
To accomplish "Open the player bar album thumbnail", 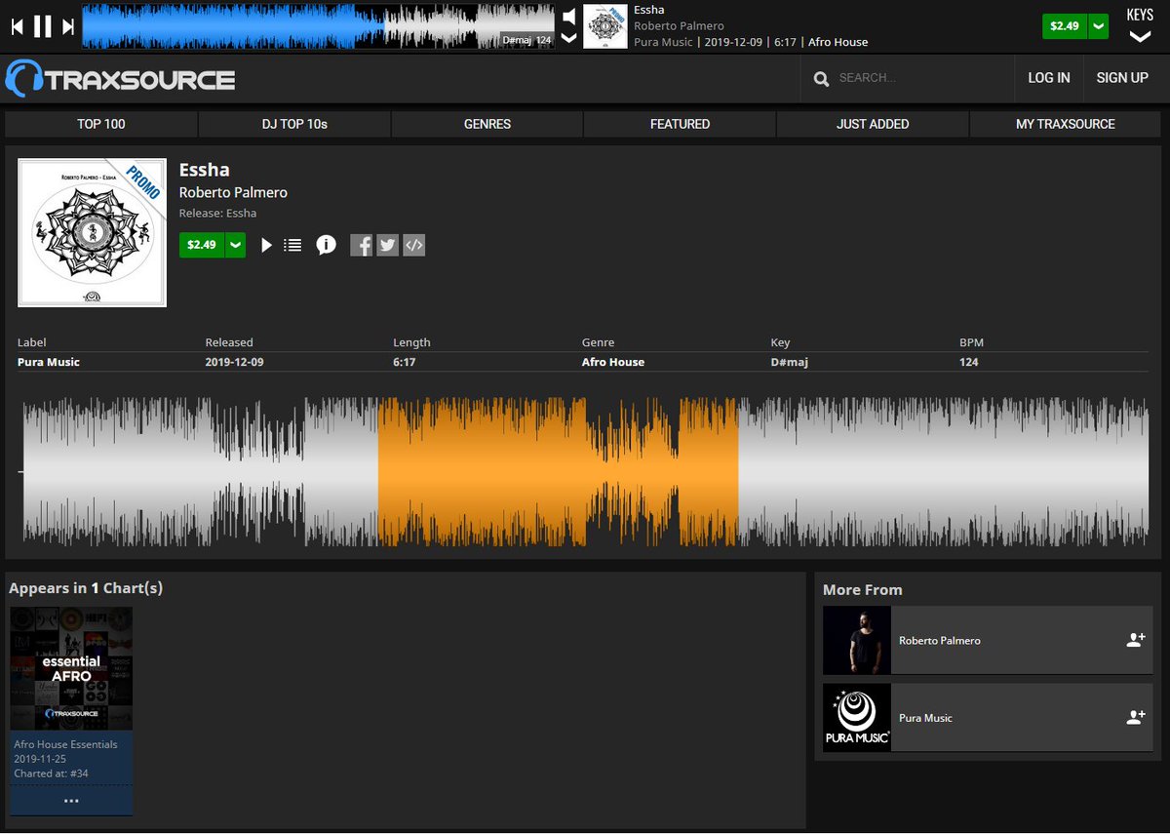I will point(605,26).
